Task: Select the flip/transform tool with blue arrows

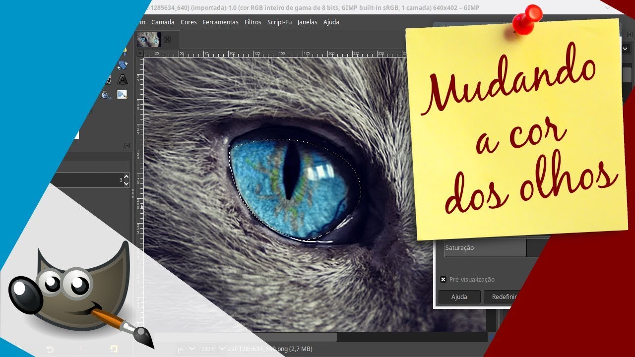Action: (x=122, y=65)
